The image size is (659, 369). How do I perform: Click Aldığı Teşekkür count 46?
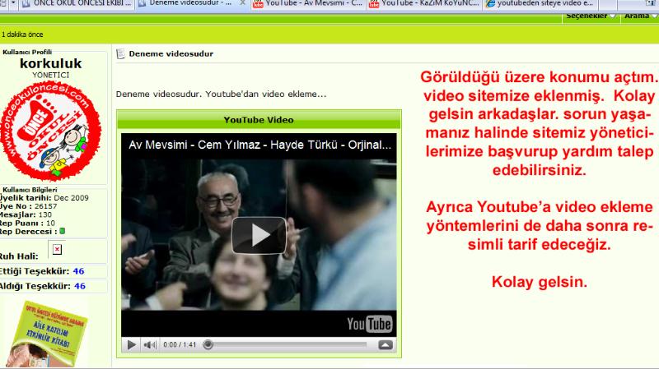click(80, 286)
